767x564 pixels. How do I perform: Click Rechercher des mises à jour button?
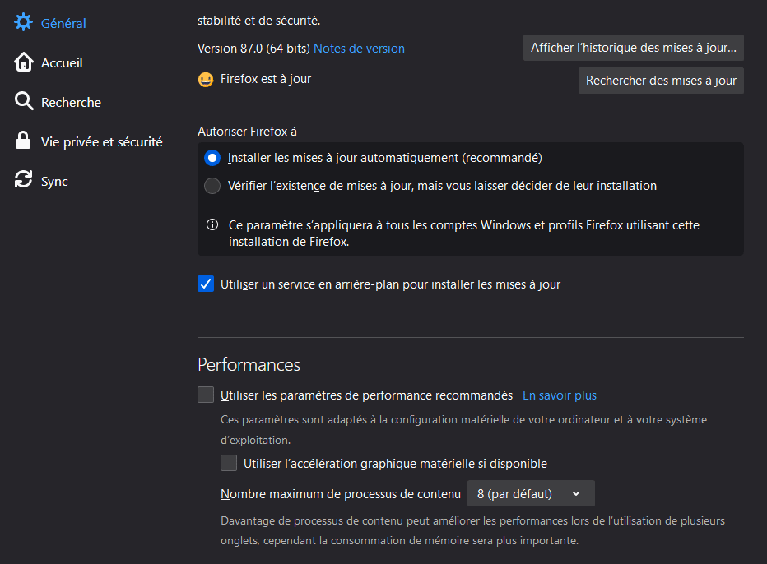click(661, 81)
